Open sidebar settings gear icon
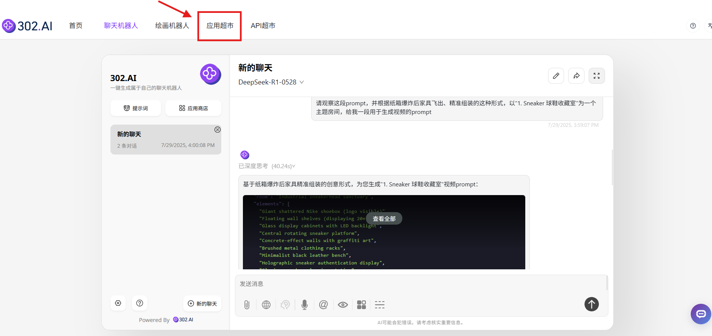712x336 pixels. tap(118, 303)
